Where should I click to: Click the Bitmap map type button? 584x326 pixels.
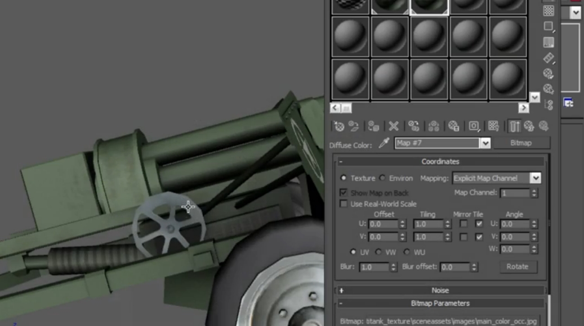tap(520, 143)
